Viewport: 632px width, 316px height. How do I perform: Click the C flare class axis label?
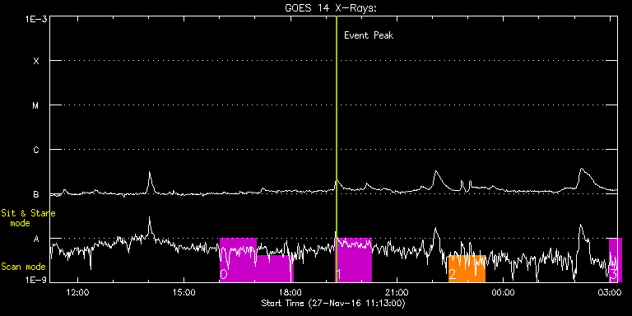[x=36, y=150]
